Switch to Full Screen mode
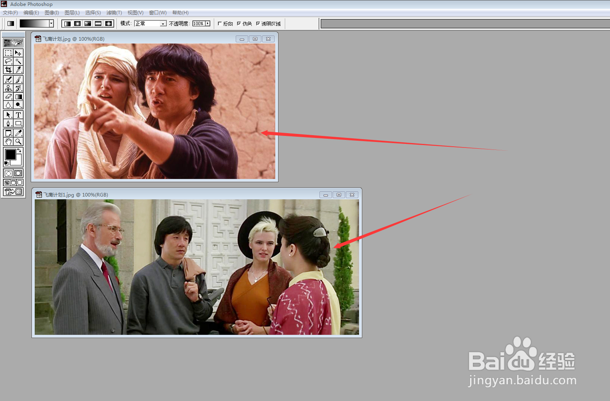 click(x=20, y=183)
